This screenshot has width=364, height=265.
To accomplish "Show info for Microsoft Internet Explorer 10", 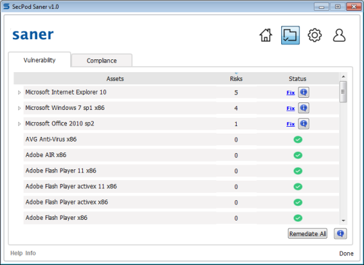I will (303, 92).
